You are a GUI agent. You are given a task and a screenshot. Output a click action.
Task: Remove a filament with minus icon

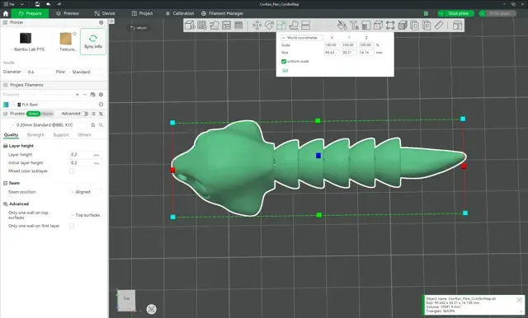(x=85, y=95)
